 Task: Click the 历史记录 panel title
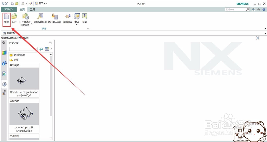14,43
